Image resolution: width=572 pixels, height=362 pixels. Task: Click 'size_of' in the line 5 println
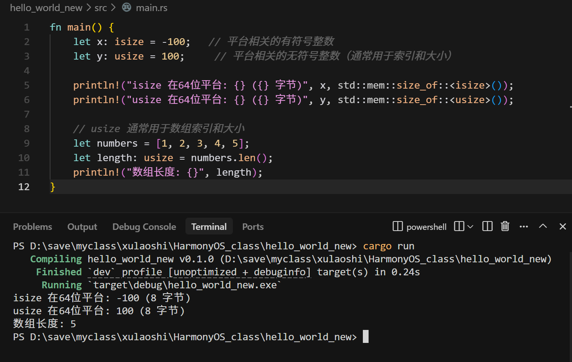[x=417, y=85]
